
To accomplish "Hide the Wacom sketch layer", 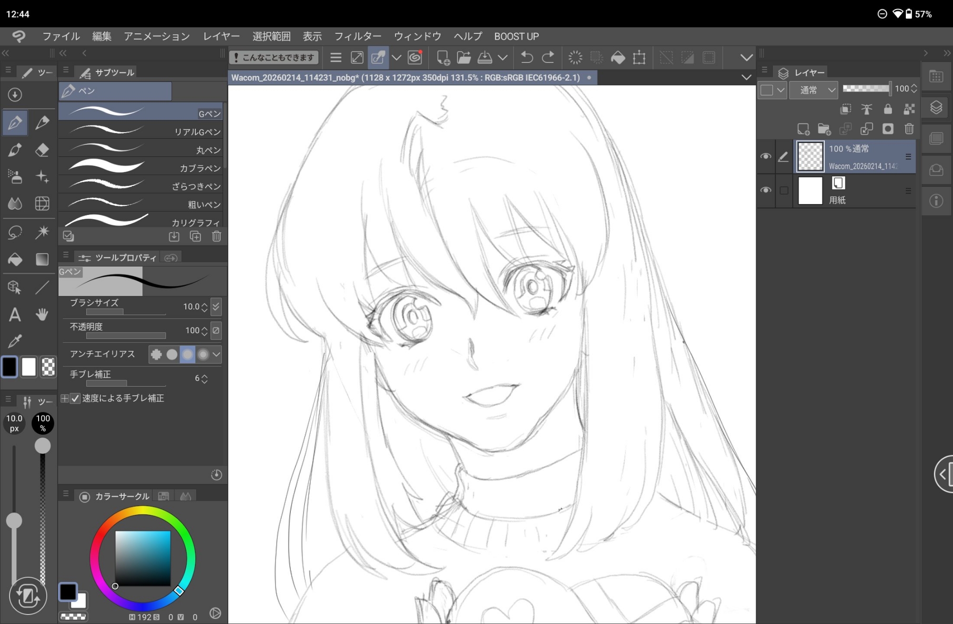I will click(766, 156).
